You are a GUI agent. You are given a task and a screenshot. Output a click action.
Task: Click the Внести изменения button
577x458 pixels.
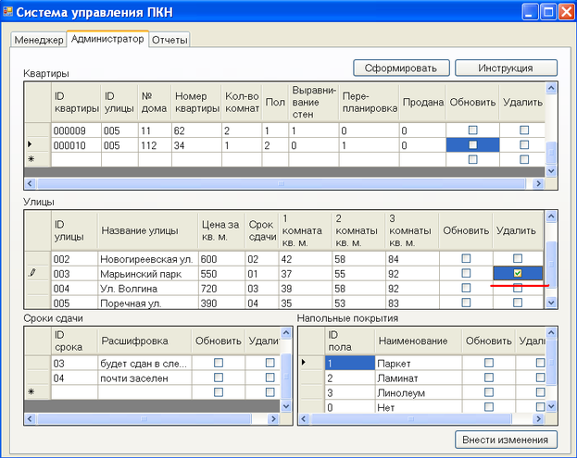coord(507,439)
